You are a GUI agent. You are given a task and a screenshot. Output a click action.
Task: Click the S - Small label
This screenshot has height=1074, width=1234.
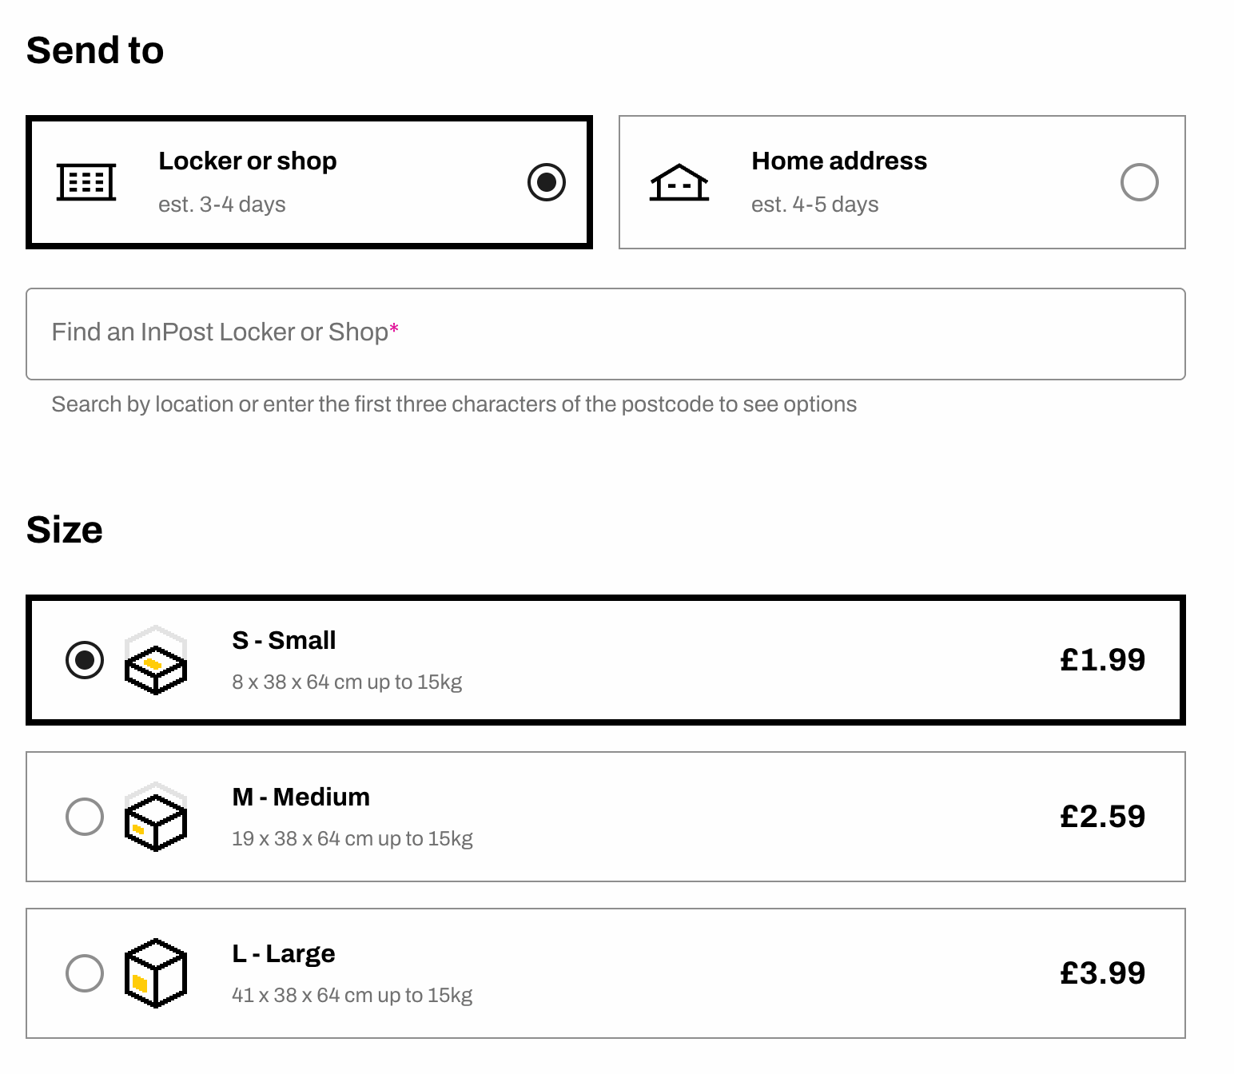[284, 640]
